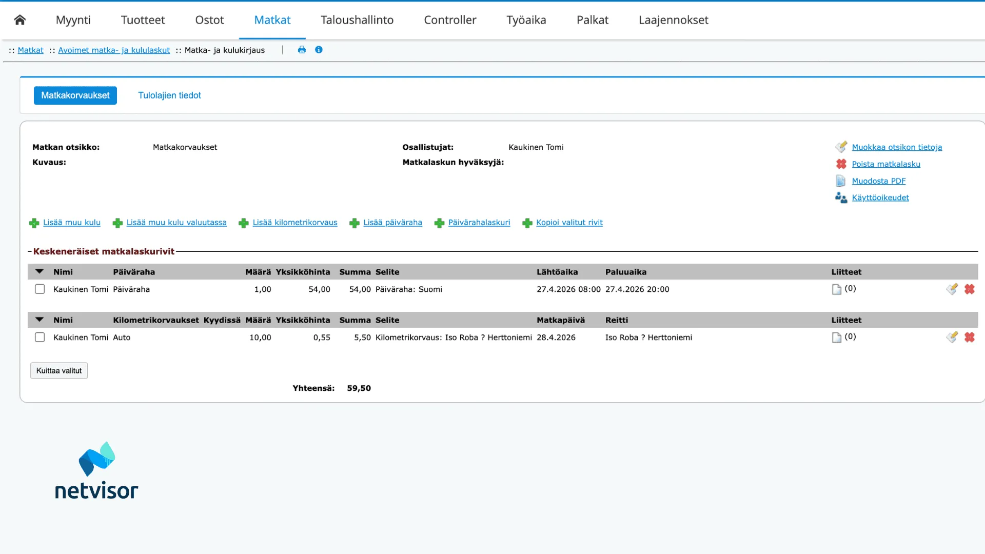Open the Myynti menu
The image size is (985, 554).
pos(73,20)
